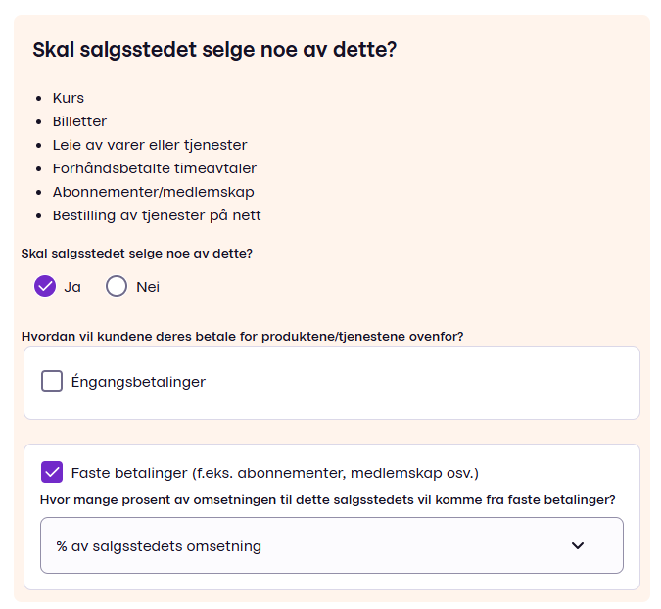661x609 pixels.
Task: Click the Faste betalinger (f.eks. abonnementer) label
Action: 274,473
